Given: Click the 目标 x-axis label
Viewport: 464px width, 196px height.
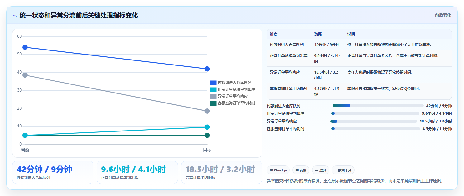Looking at the screenshot, I should (207, 150).
